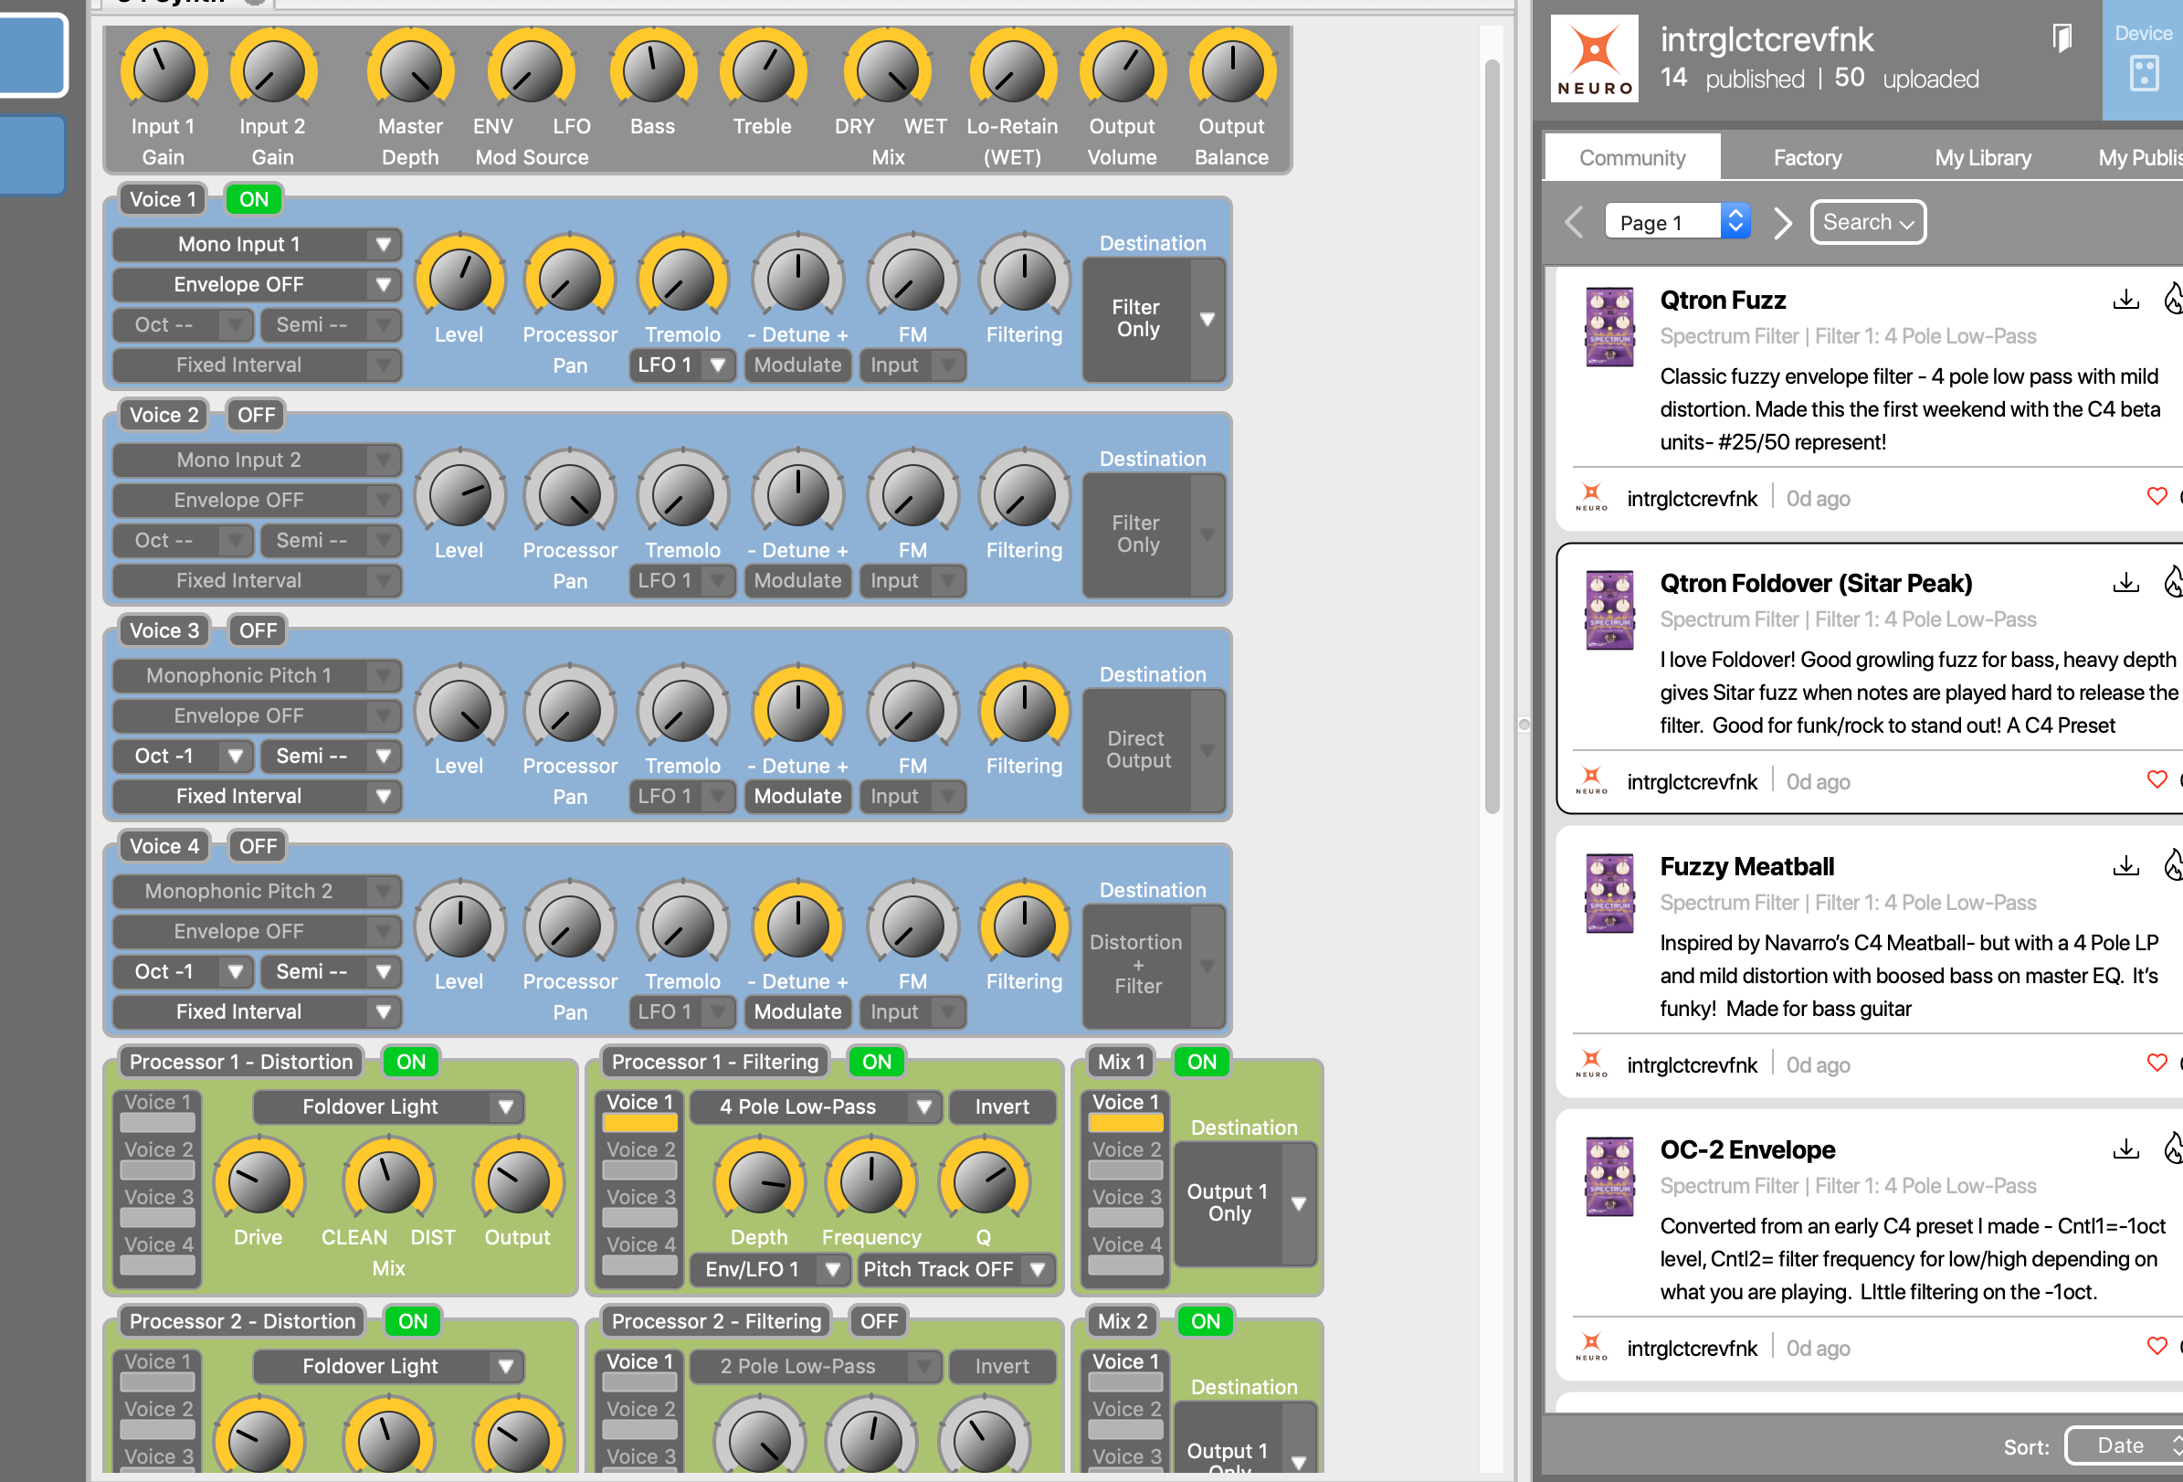Image resolution: width=2183 pixels, height=1482 pixels.
Task: Expand the Mix 1 Output 1 Only destination
Action: pos(1246,1203)
